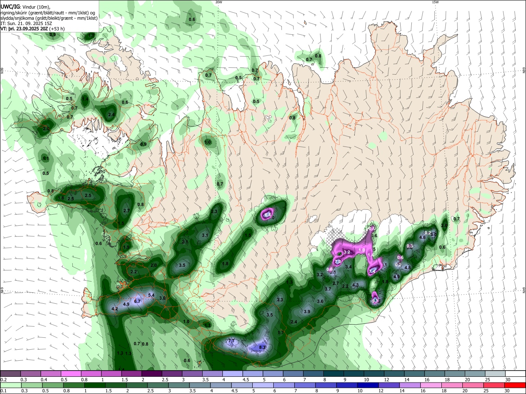This screenshot has height=394, width=526.
Task: Select the pale green first swatch in lower legend
Action: point(10,385)
